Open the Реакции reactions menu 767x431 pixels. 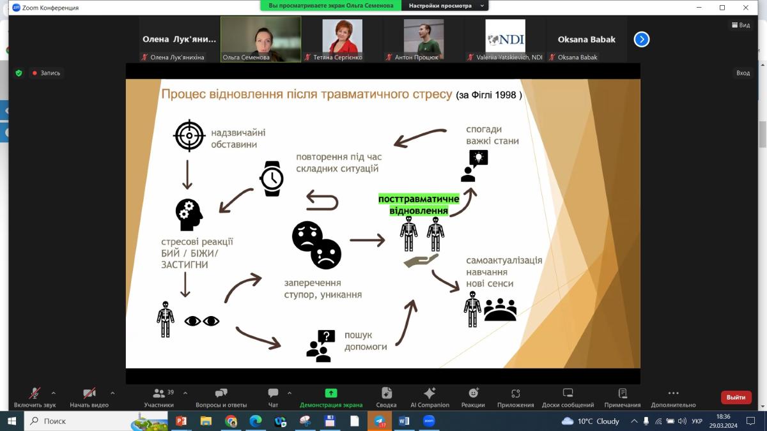[473, 397]
